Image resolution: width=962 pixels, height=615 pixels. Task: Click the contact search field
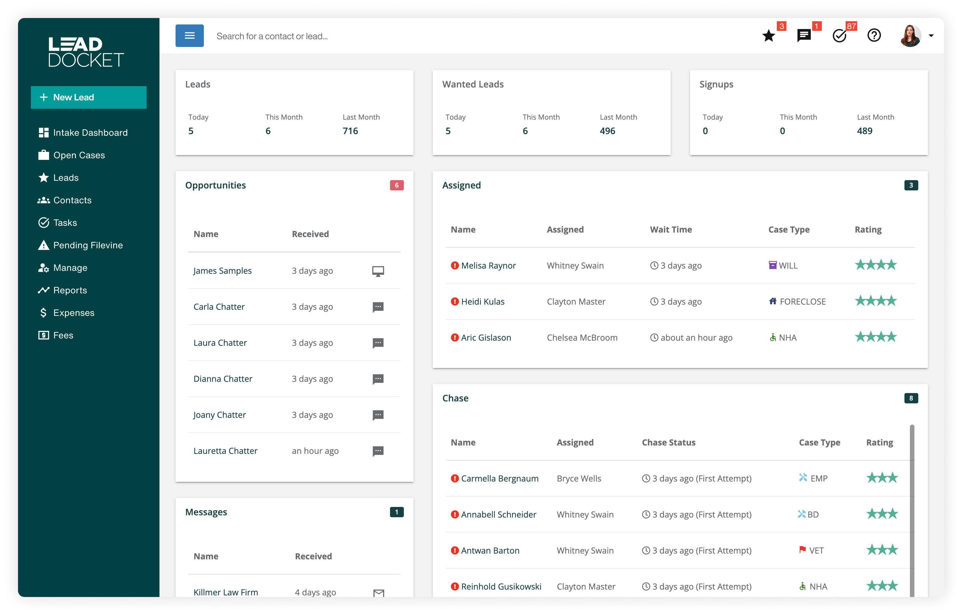(320, 36)
